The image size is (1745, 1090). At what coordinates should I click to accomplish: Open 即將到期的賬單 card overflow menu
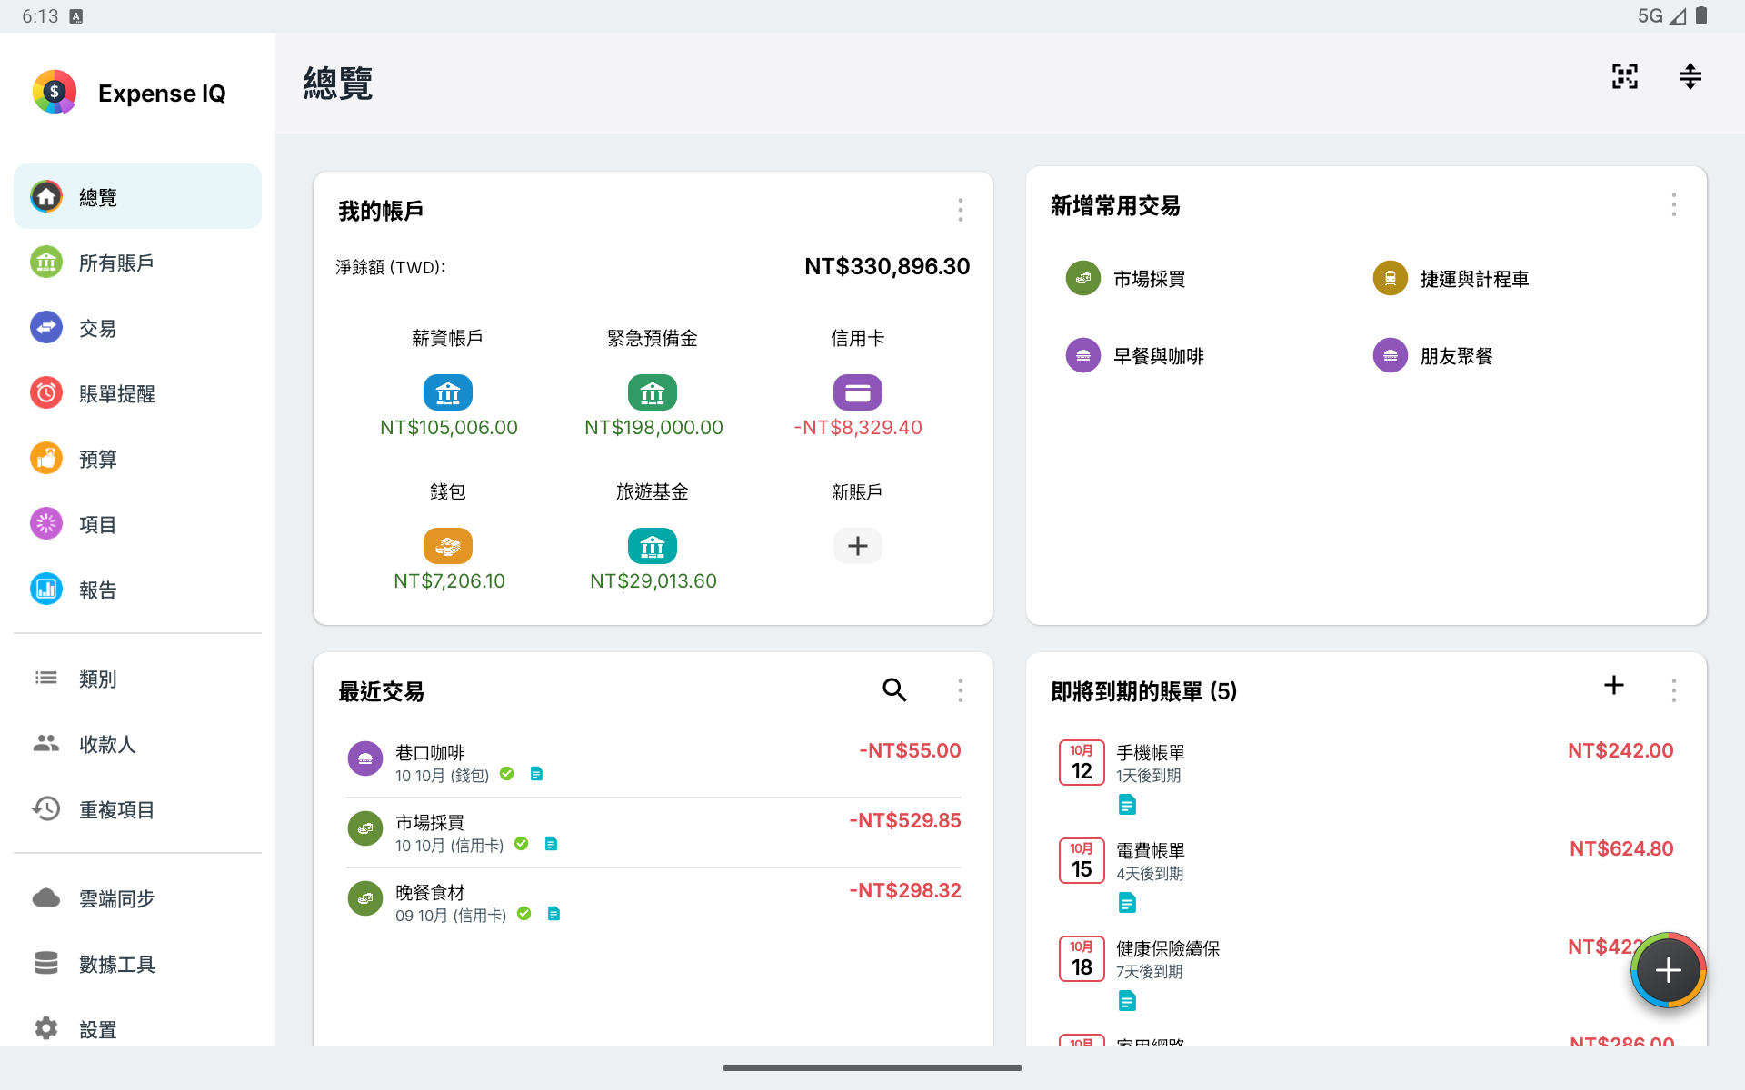click(x=1673, y=690)
